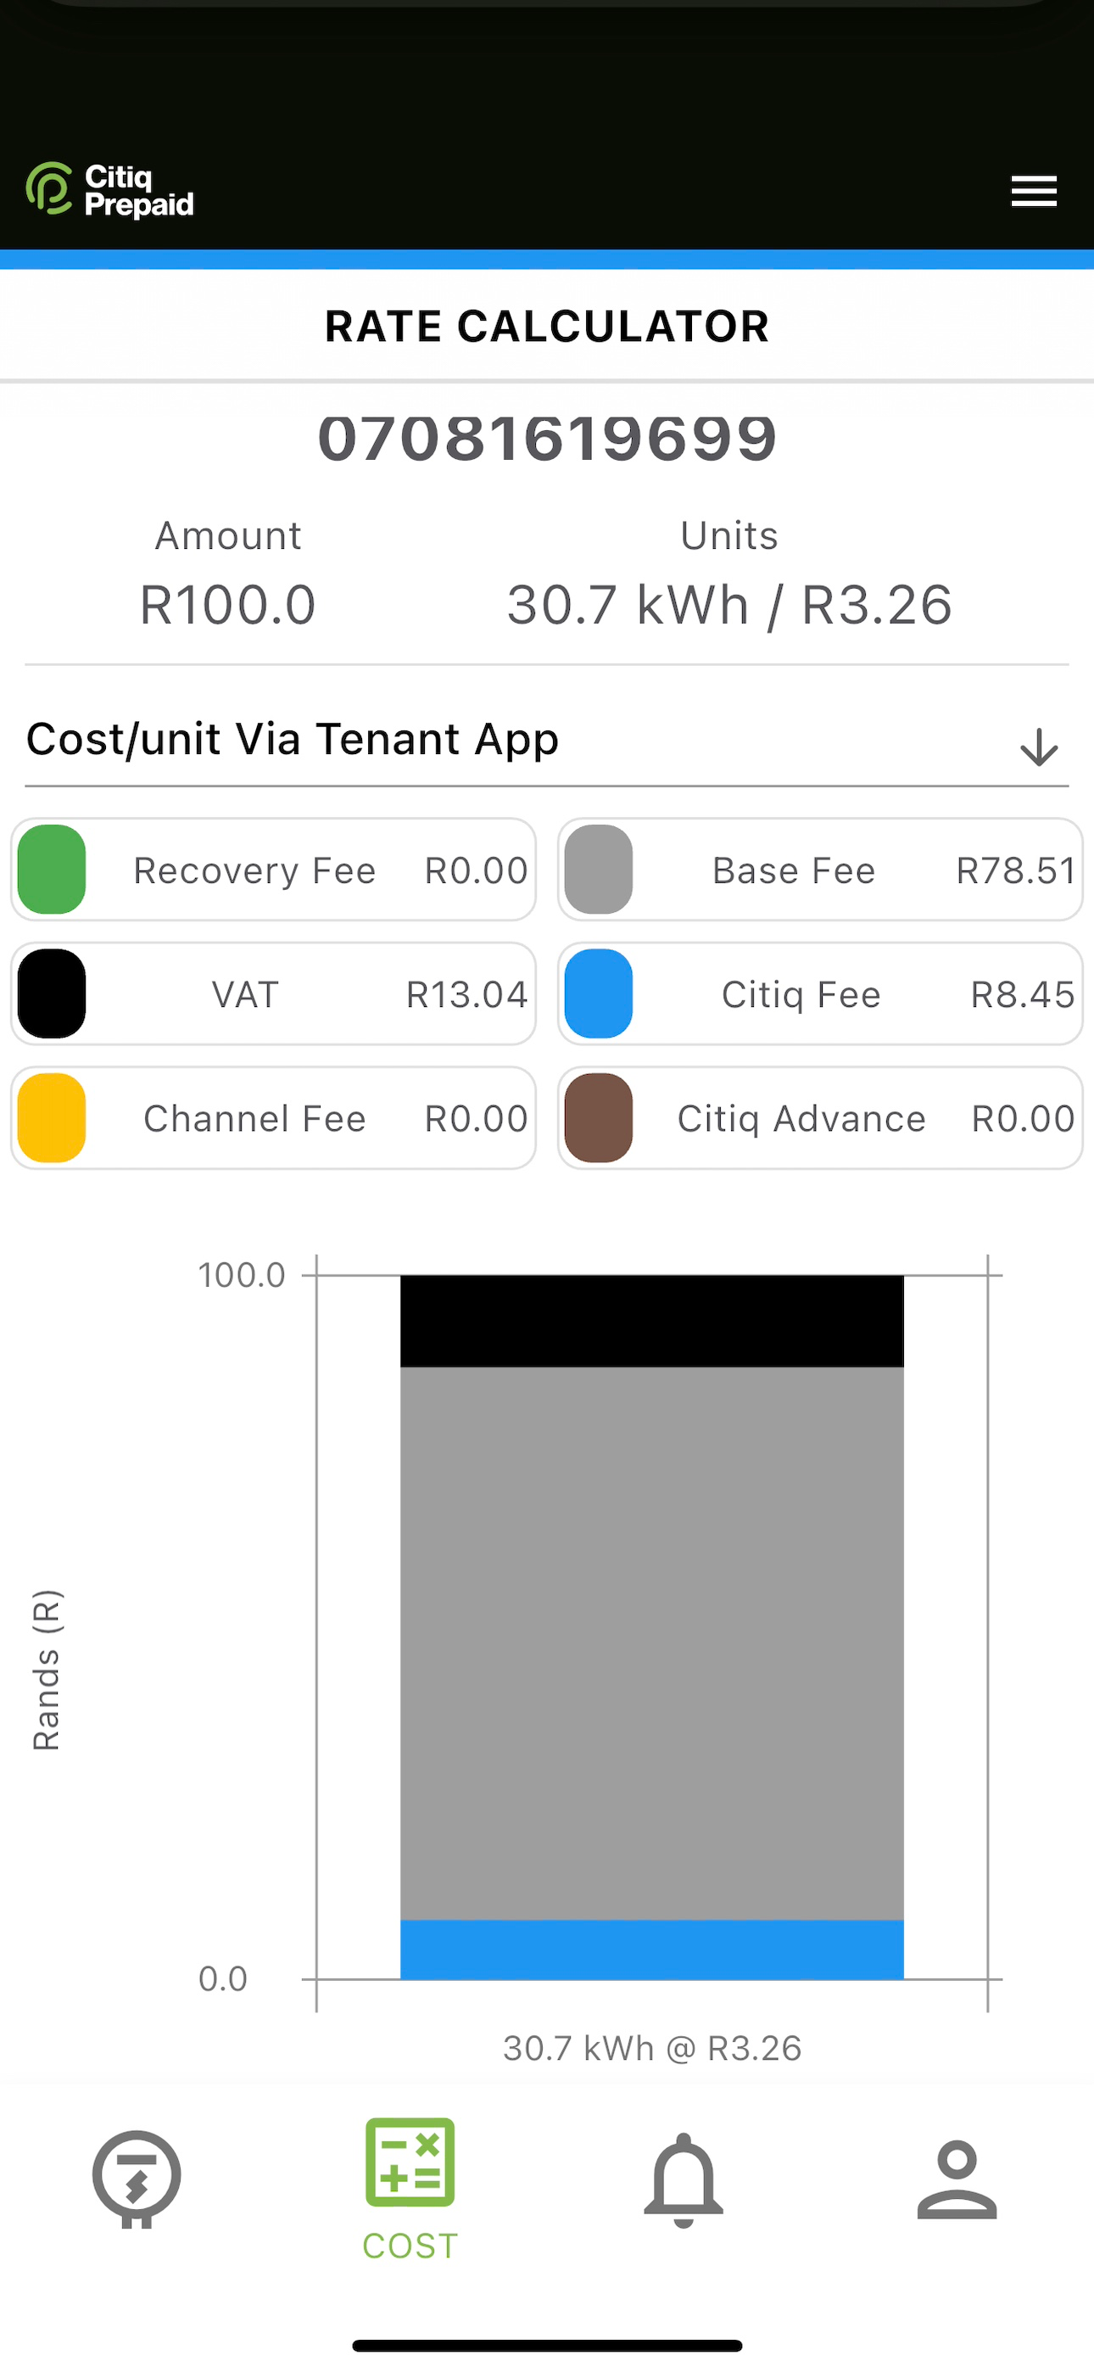Tap the yellow Channel Fee swatch
This screenshot has width=1094, height=2372.
tap(52, 1118)
